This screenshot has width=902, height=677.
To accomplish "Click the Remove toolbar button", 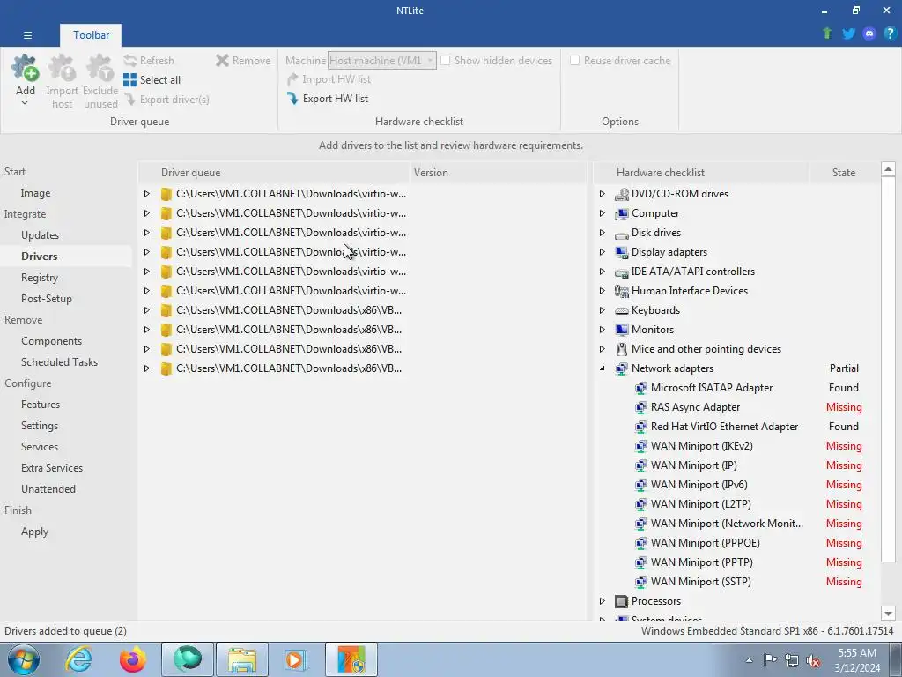I will 243,61.
